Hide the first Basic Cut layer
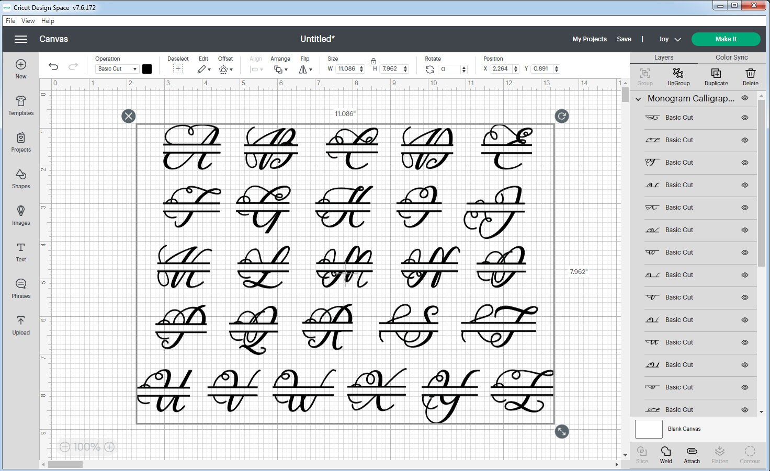Image resolution: width=770 pixels, height=471 pixels. tap(744, 118)
